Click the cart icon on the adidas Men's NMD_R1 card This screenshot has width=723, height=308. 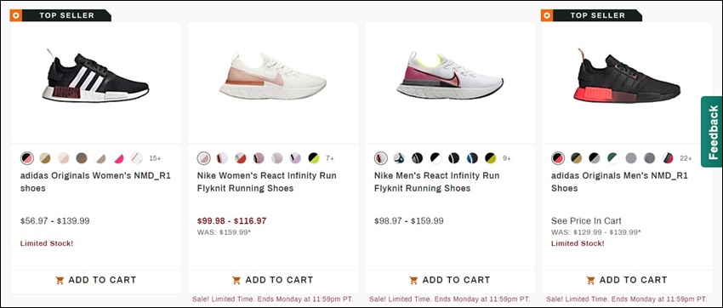(x=590, y=280)
